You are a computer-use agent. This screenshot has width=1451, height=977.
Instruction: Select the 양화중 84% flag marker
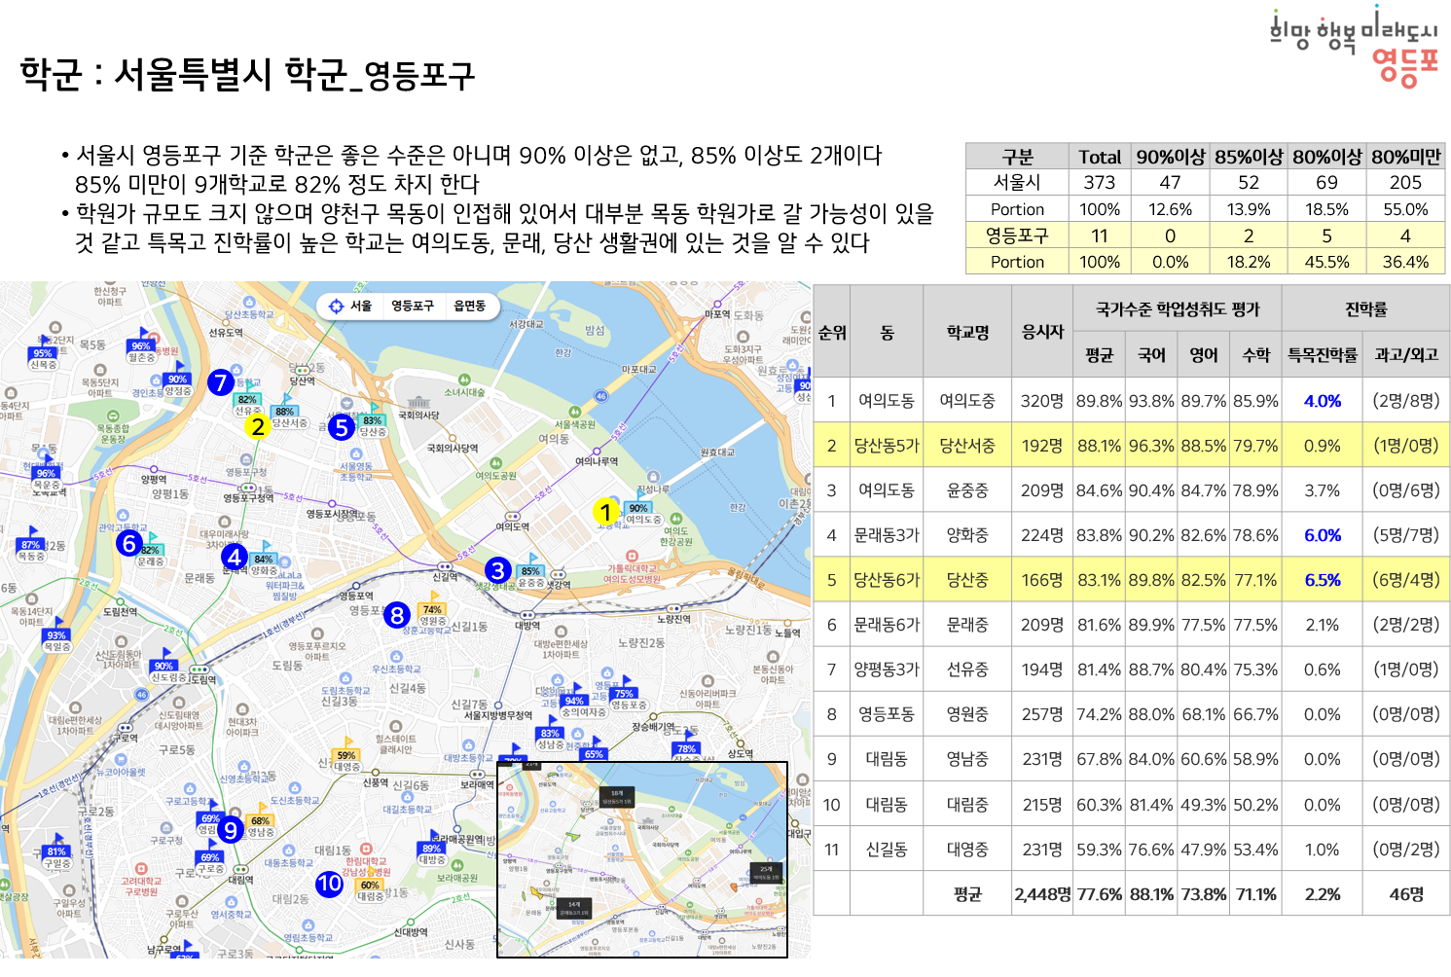click(x=262, y=560)
